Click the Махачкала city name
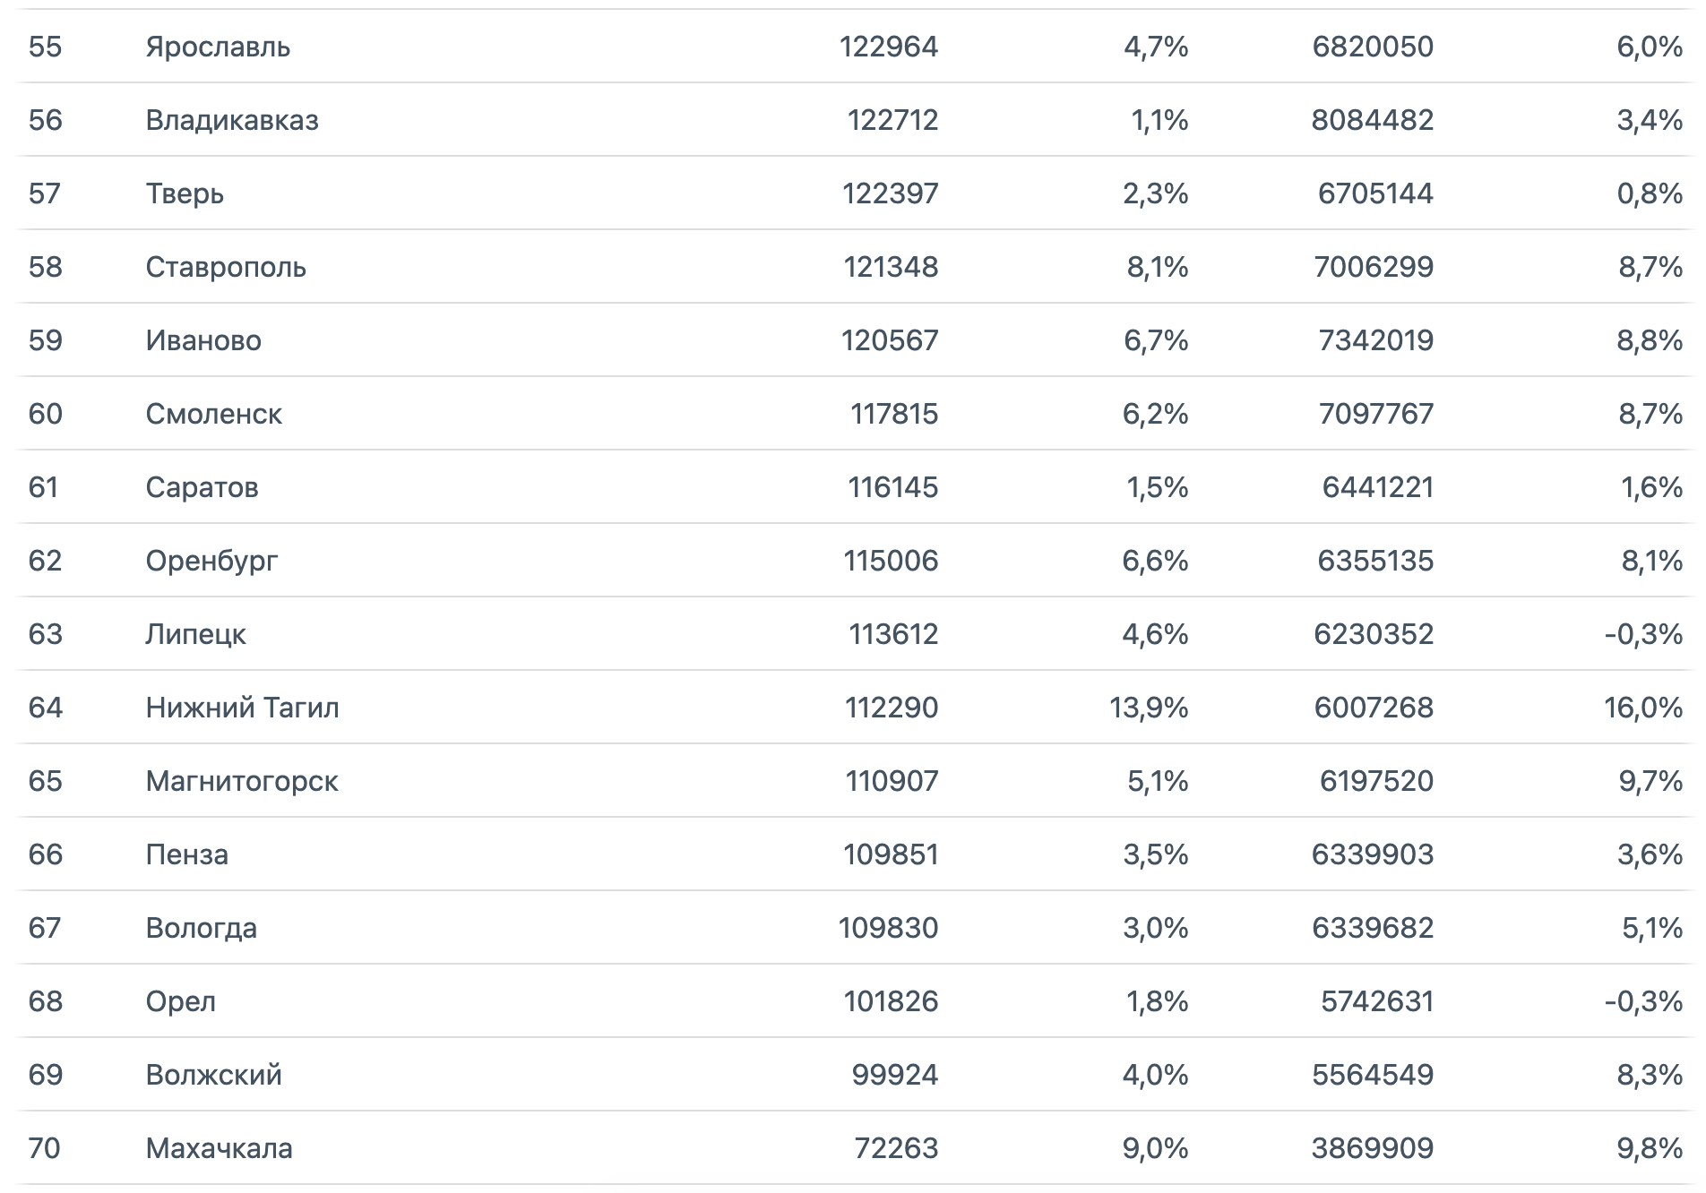Screen dimensions: 1706x1193 [x=219, y=1148]
